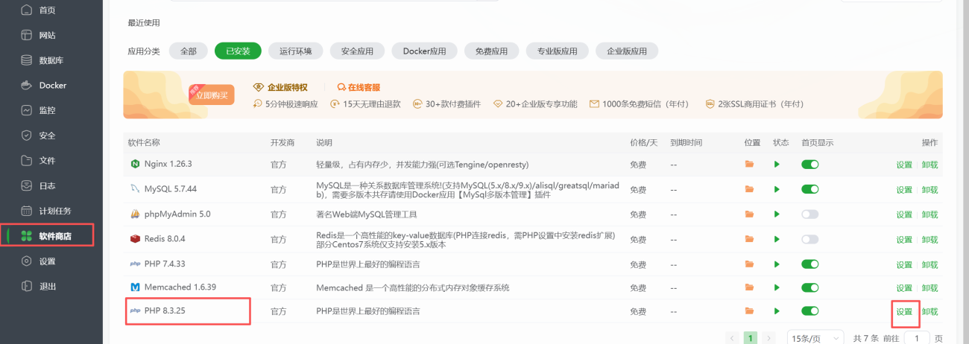Viewport: 969px width, 344px height.
Task: Click the 计划任务 calendar icon in sidebar
Action: 27,211
